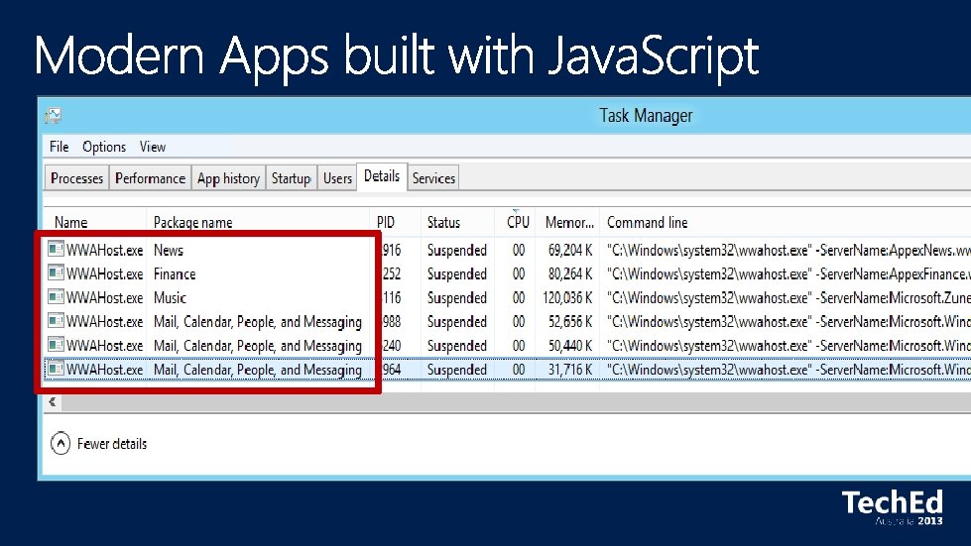Switch to the Users tab
This screenshot has height=546, width=971.
[337, 178]
